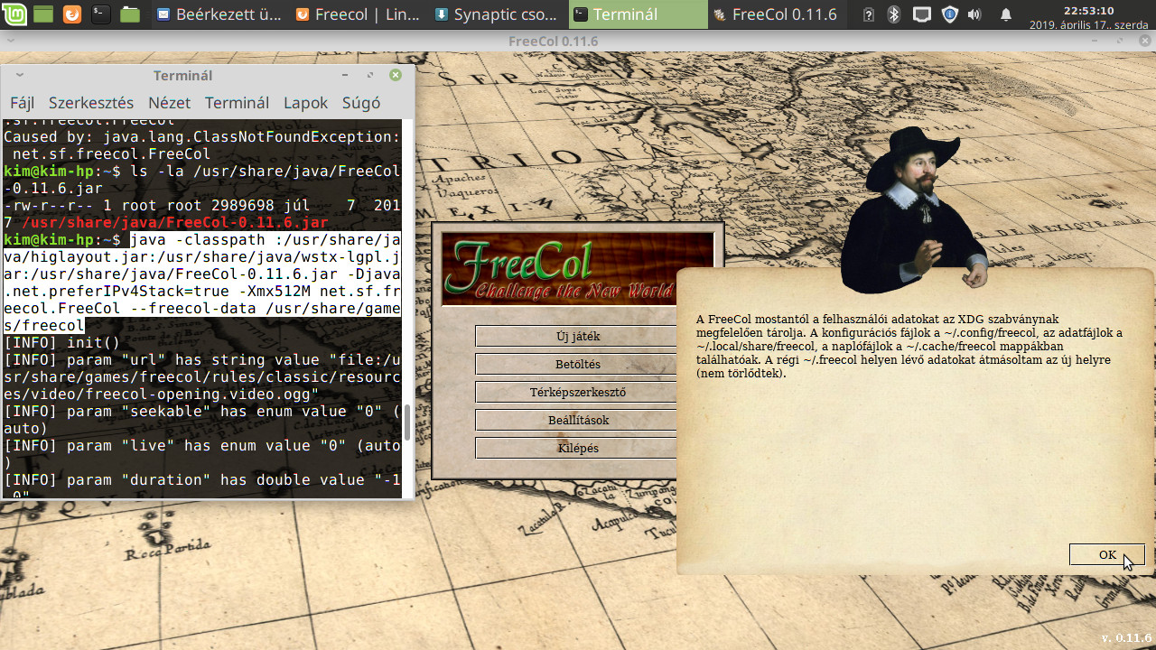Open the Linux Mint start menu
The height and width of the screenshot is (650, 1156).
coord(14,14)
